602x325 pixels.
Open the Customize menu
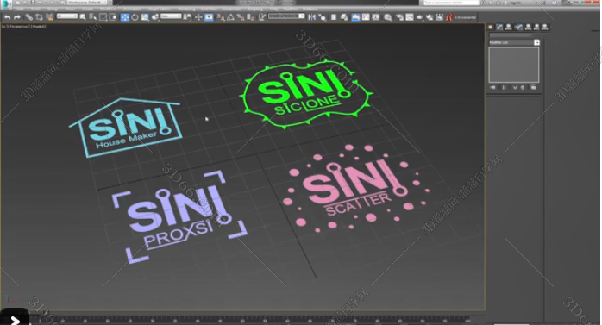pos(232,9)
